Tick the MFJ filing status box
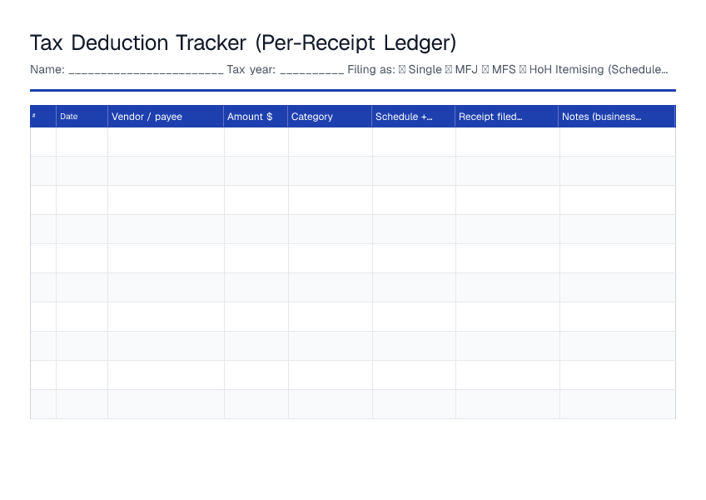This screenshot has width=706, height=500. point(449,69)
